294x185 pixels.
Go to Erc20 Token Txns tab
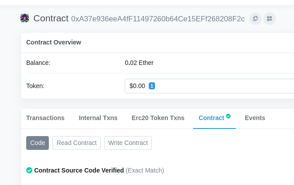[x=158, y=118]
